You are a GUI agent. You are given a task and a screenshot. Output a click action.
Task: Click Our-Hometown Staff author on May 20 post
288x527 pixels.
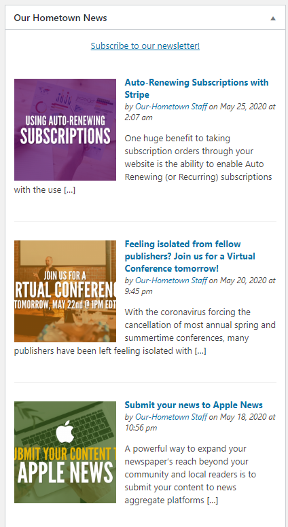171,280
